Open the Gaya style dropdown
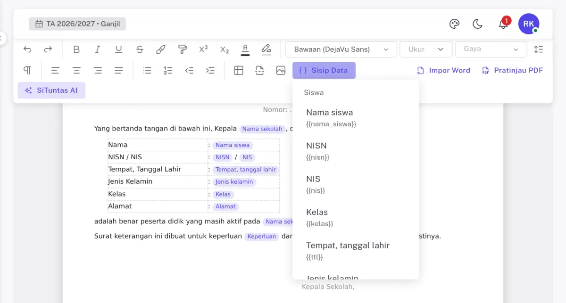 click(x=491, y=49)
